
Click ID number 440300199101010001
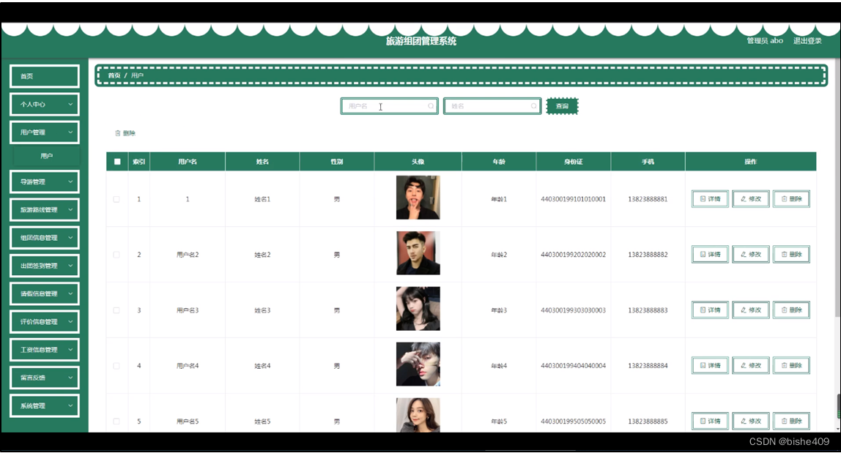pos(573,199)
